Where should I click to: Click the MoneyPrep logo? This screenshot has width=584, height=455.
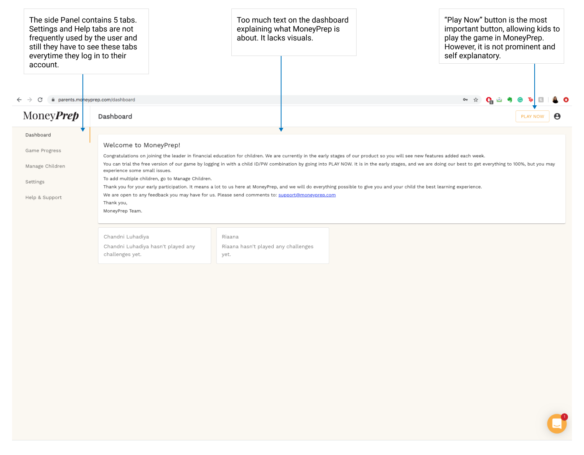point(51,116)
